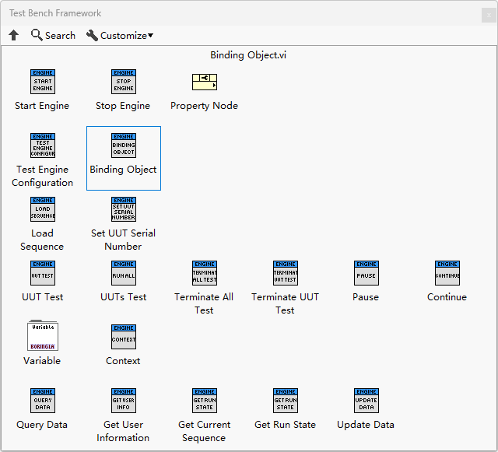Image resolution: width=498 pixels, height=452 pixels.
Task: Pick the Set UUT Serial Number icon
Action: point(123,209)
